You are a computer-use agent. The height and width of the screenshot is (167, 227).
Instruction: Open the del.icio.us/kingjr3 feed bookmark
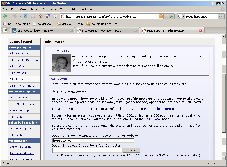coord(71,24)
